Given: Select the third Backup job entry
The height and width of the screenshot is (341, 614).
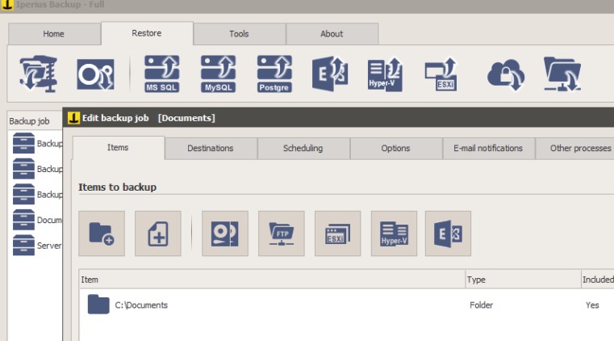Looking at the screenshot, I should coord(37,194).
